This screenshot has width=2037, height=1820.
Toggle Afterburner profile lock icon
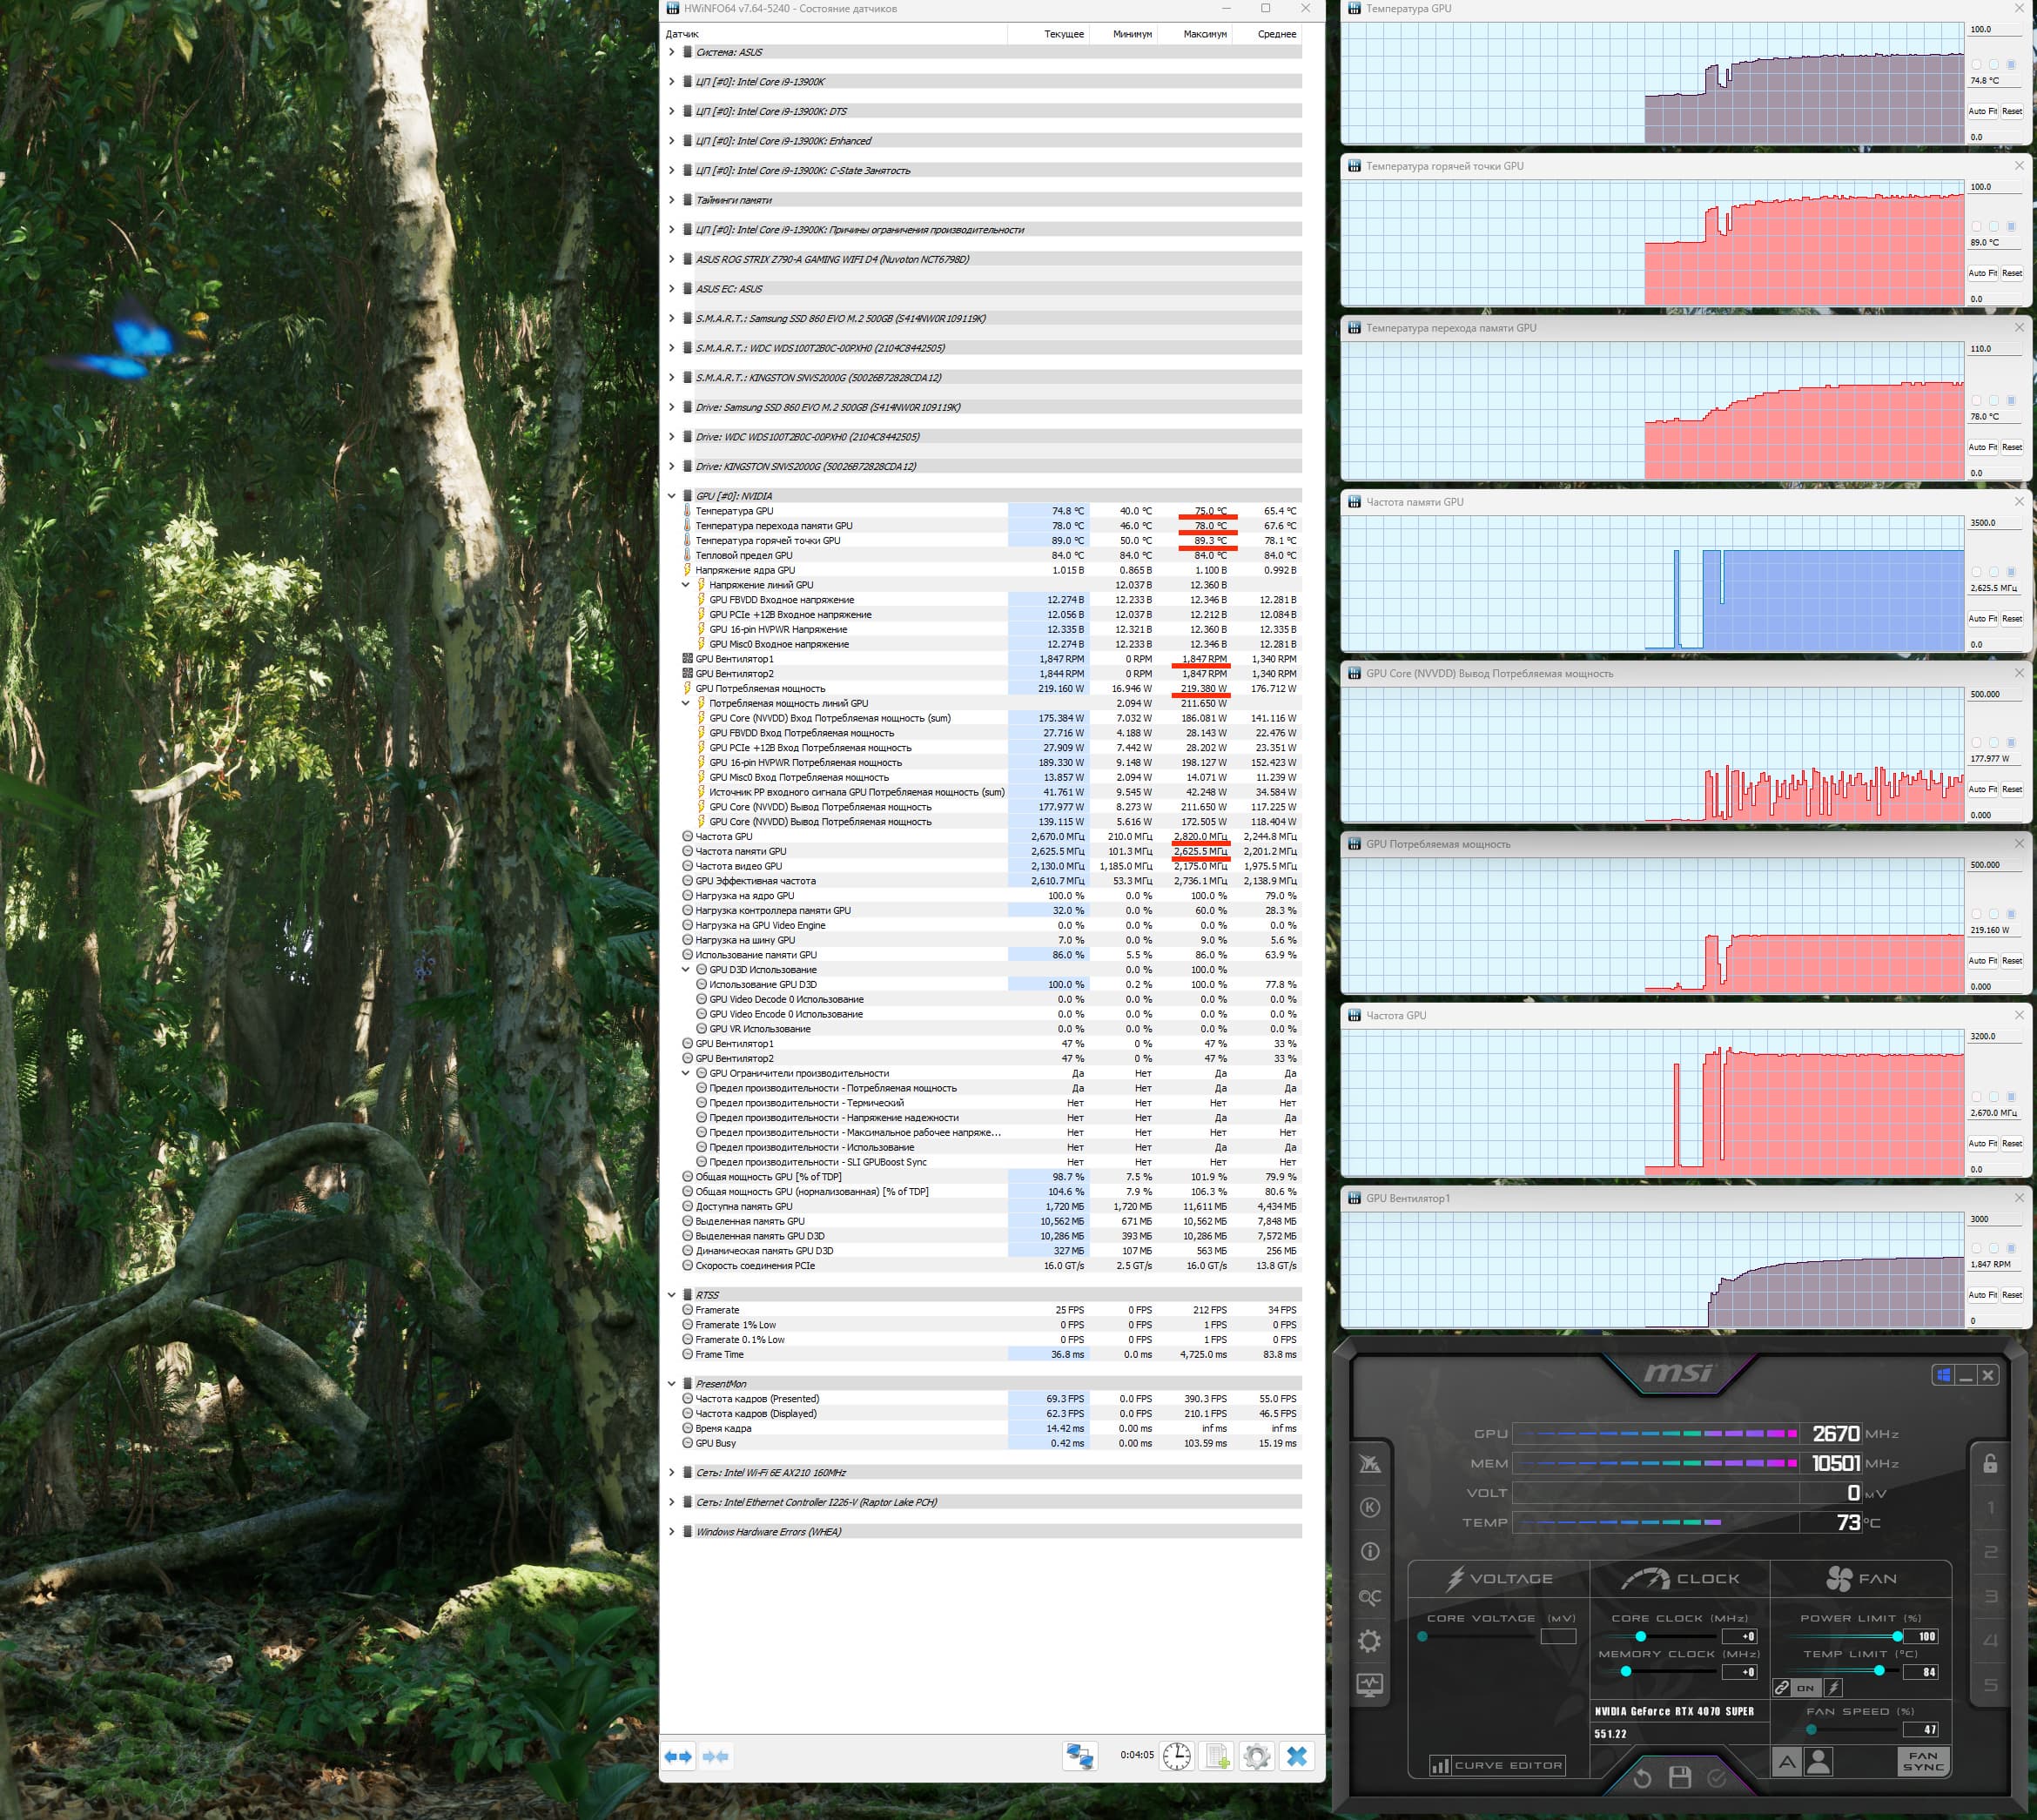1990,1463
